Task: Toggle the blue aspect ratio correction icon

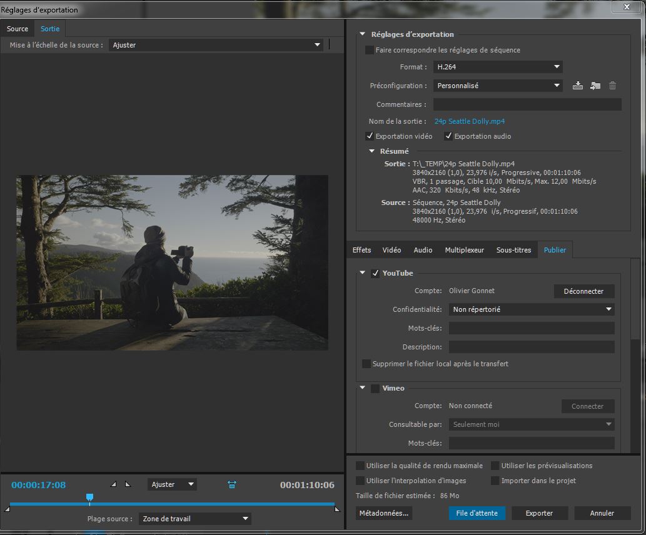Action: pos(232,484)
